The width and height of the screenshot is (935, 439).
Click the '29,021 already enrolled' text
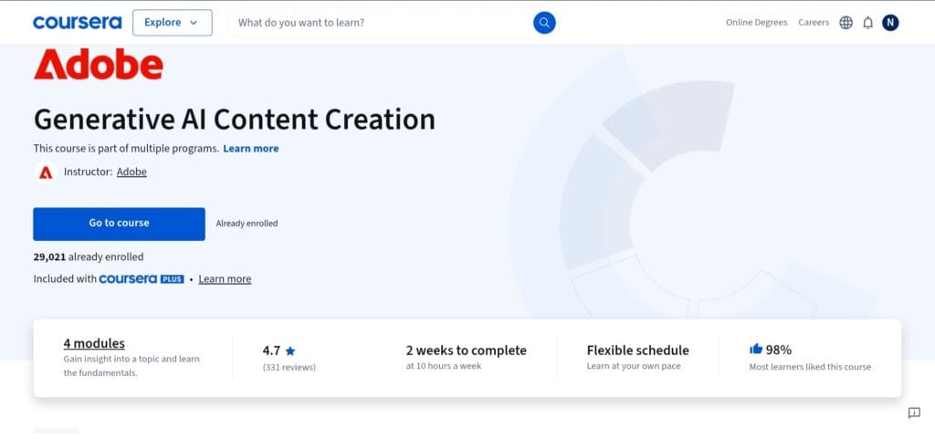click(89, 256)
